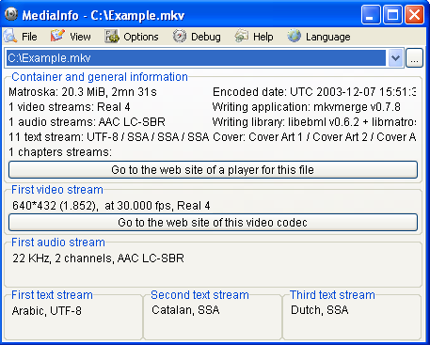Close the MediaInfo window
The width and height of the screenshot is (430, 360).
point(414,14)
